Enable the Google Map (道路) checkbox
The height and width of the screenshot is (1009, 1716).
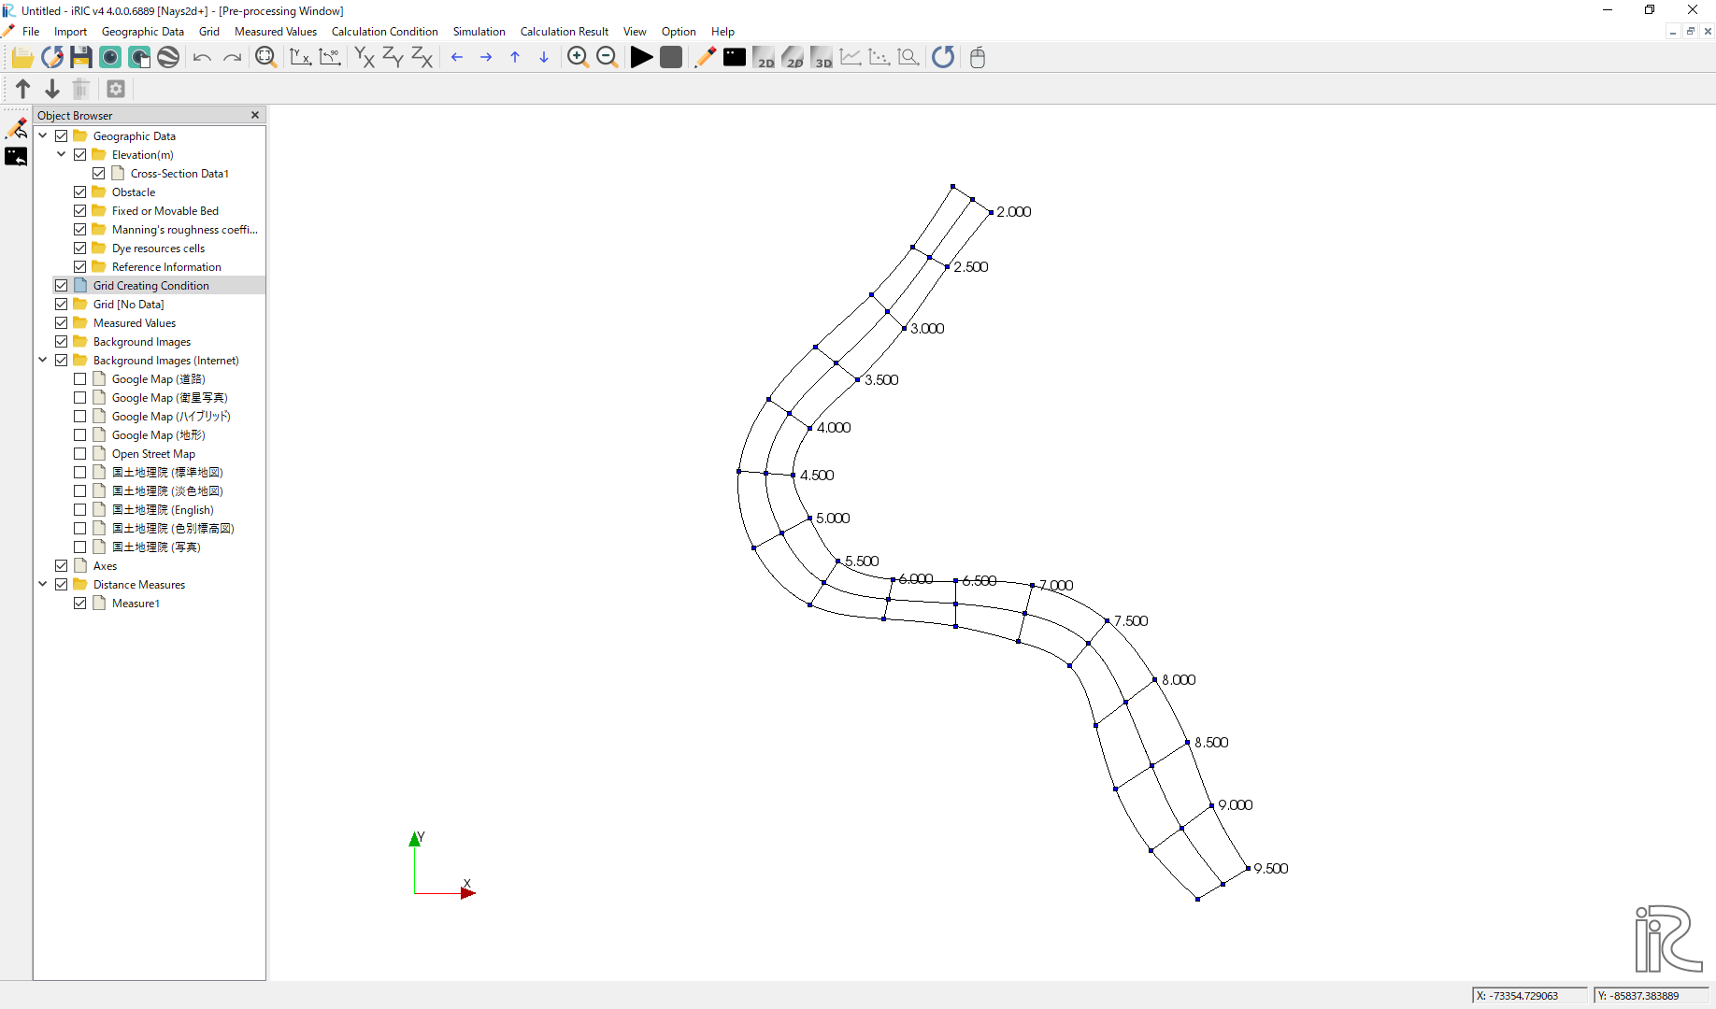click(80, 379)
